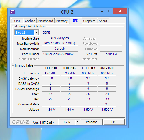Click the 457 MHz frequency cell
Image resolution: width=144 pixels, height=140 pixels.
point(51,73)
